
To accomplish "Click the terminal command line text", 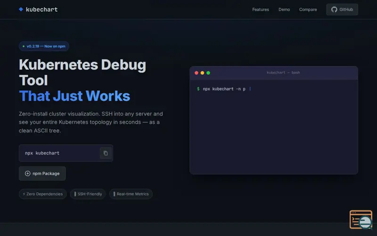I will pyautogui.click(x=224, y=89).
